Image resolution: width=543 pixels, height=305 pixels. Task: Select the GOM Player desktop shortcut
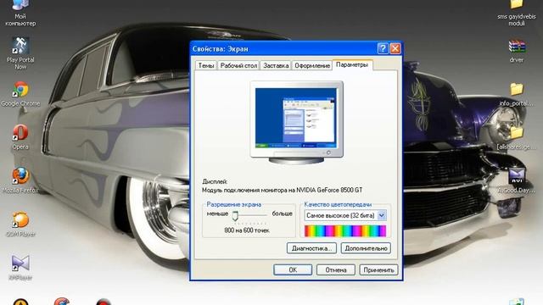[20, 224]
